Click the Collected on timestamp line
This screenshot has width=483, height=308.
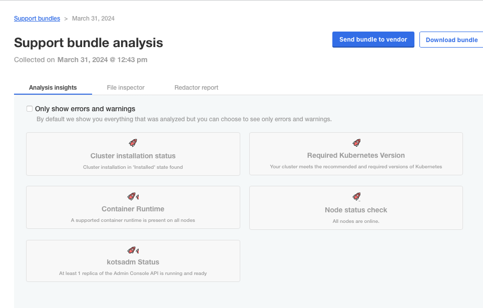click(81, 60)
